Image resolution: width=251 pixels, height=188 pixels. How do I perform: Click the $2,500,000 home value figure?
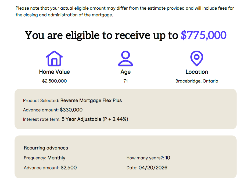54,81
